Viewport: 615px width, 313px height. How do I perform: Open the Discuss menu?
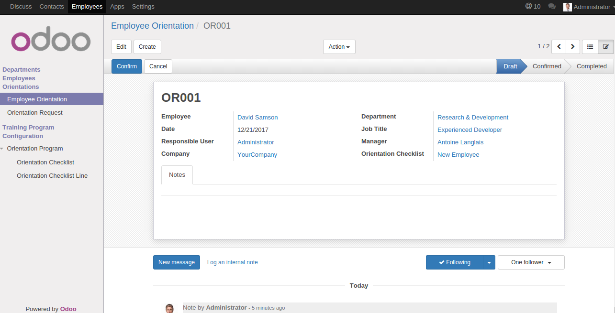21,7
